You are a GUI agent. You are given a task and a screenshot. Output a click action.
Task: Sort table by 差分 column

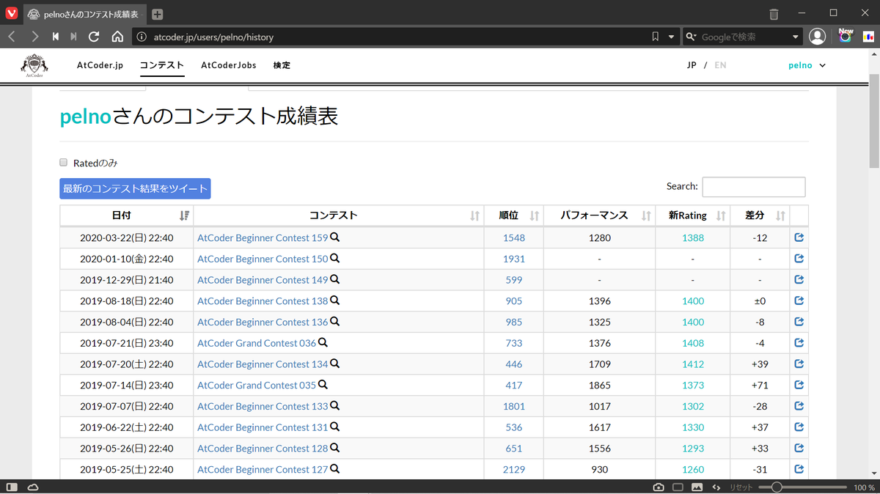pos(760,215)
